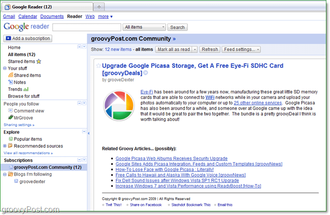Open the Upgrade Google Picasa Storage article title
The width and height of the screenshot is (330, 215).
[x=192, y=69]
